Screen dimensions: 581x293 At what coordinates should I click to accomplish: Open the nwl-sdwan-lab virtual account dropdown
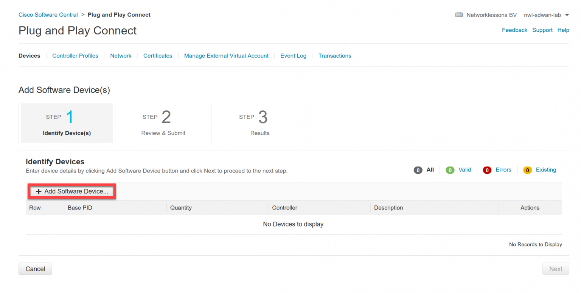546,15
